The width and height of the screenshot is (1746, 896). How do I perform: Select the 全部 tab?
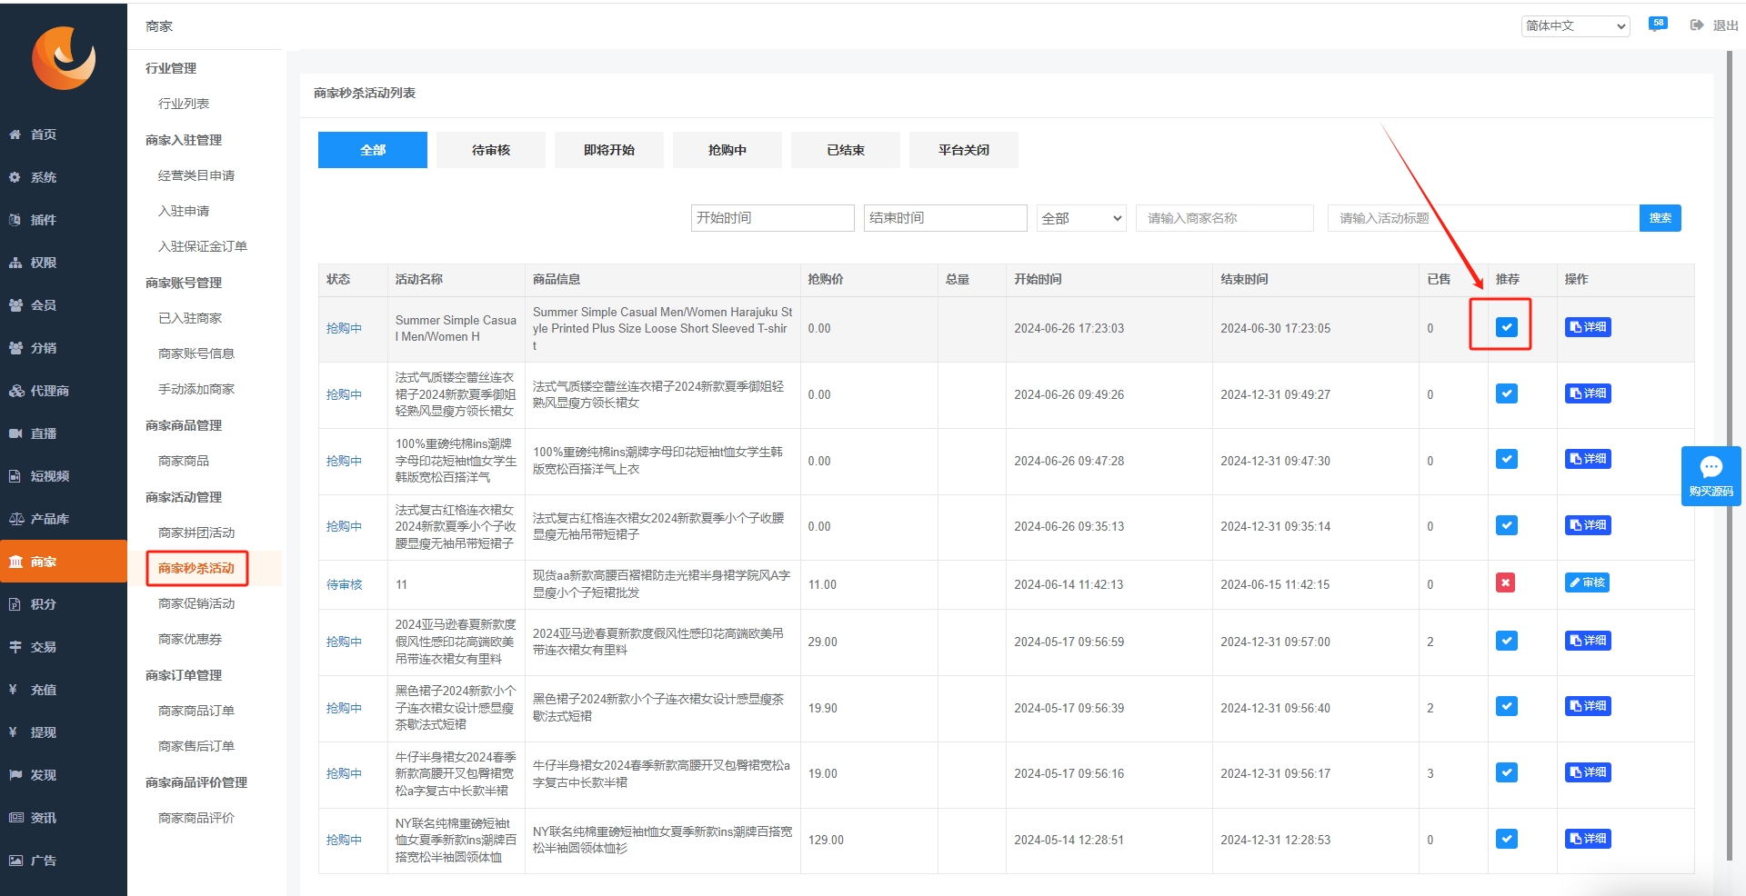[x=373, y=150]
